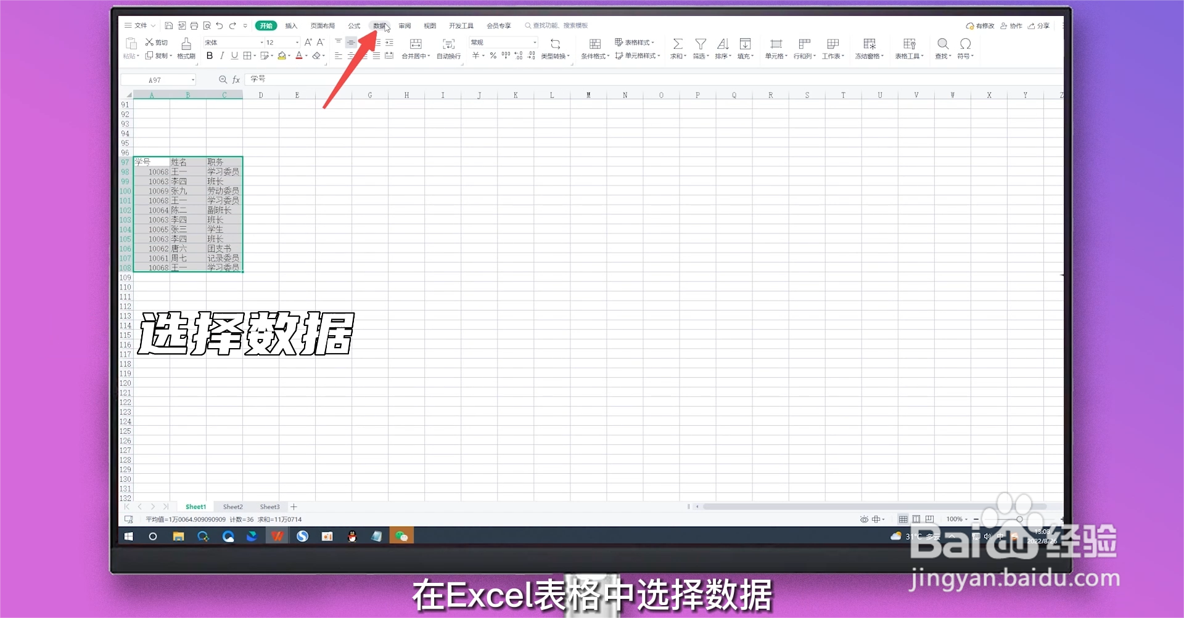Click the Find (查找) magnifier icon
The height and width of the screenshot is (618, 1184).
(x=943, y=44)
